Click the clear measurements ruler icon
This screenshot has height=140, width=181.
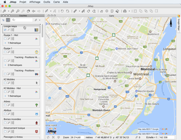[x=83, y=11]
